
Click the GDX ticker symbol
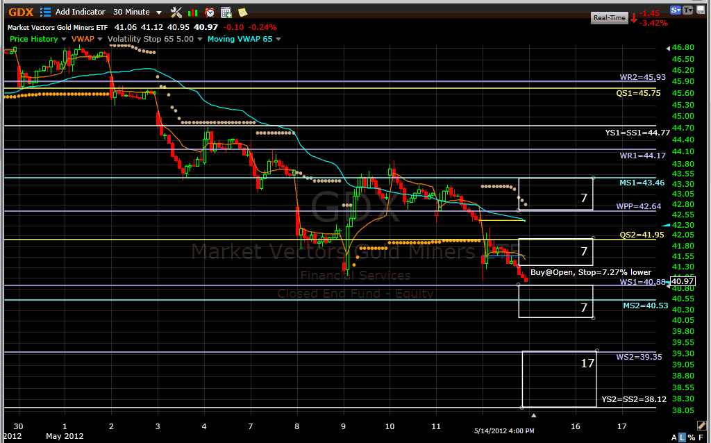point(21,12)
